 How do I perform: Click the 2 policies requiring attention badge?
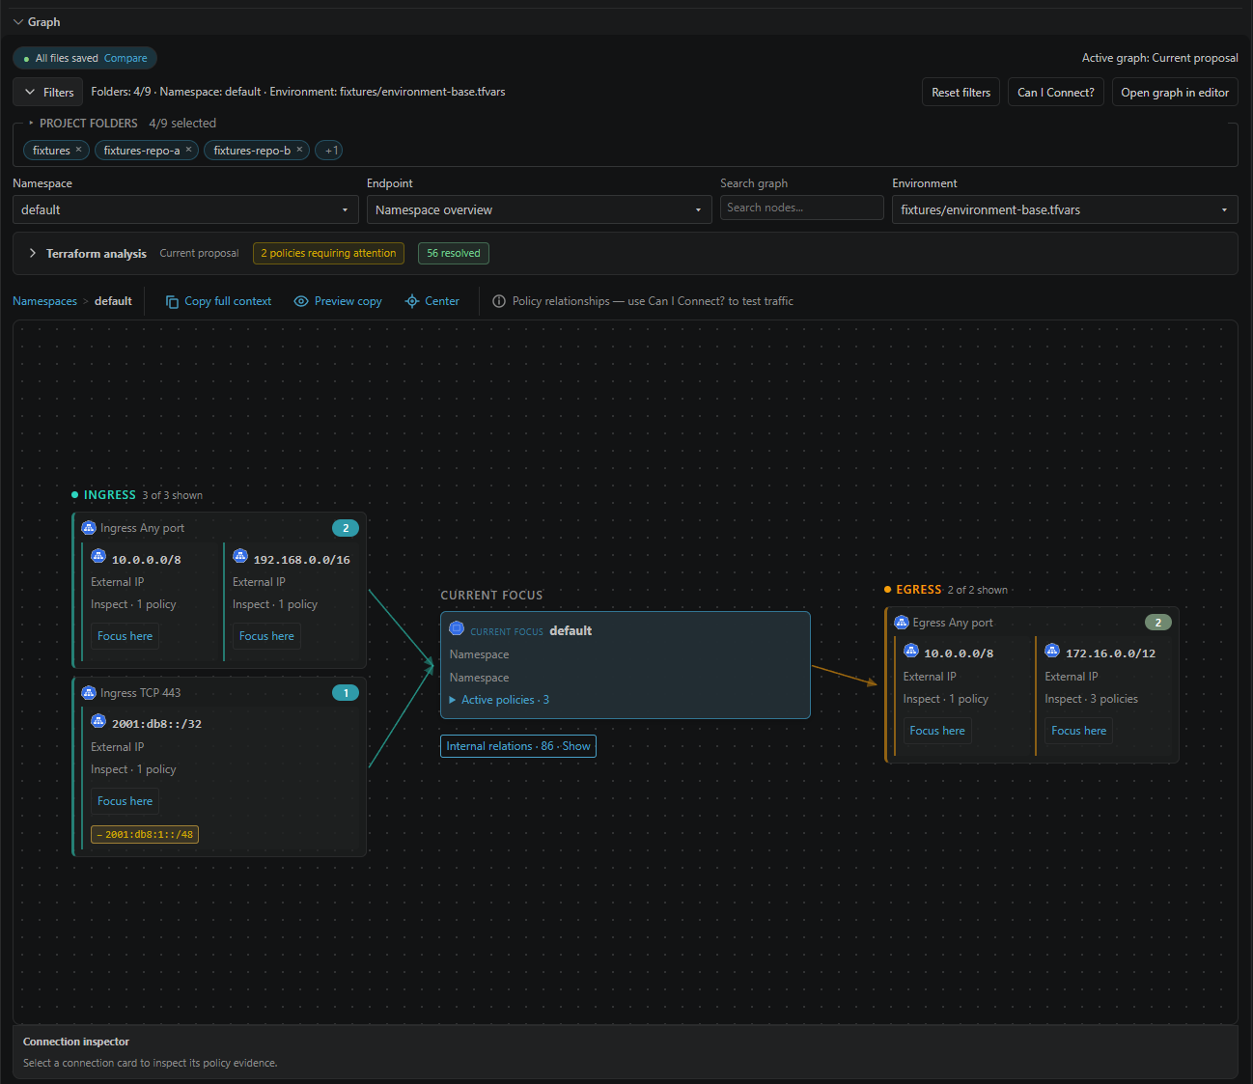328,253
